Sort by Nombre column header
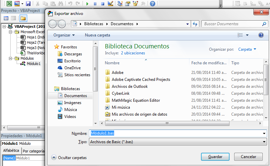 coord(112,63)
